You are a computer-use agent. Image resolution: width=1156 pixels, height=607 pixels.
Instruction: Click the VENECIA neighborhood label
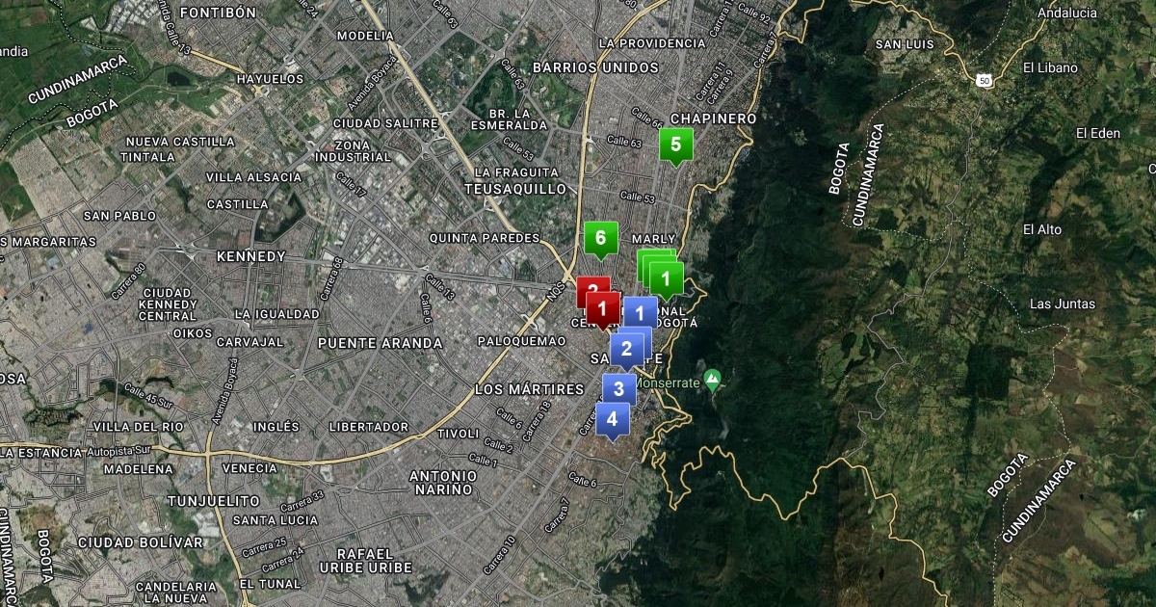[250, 468]
